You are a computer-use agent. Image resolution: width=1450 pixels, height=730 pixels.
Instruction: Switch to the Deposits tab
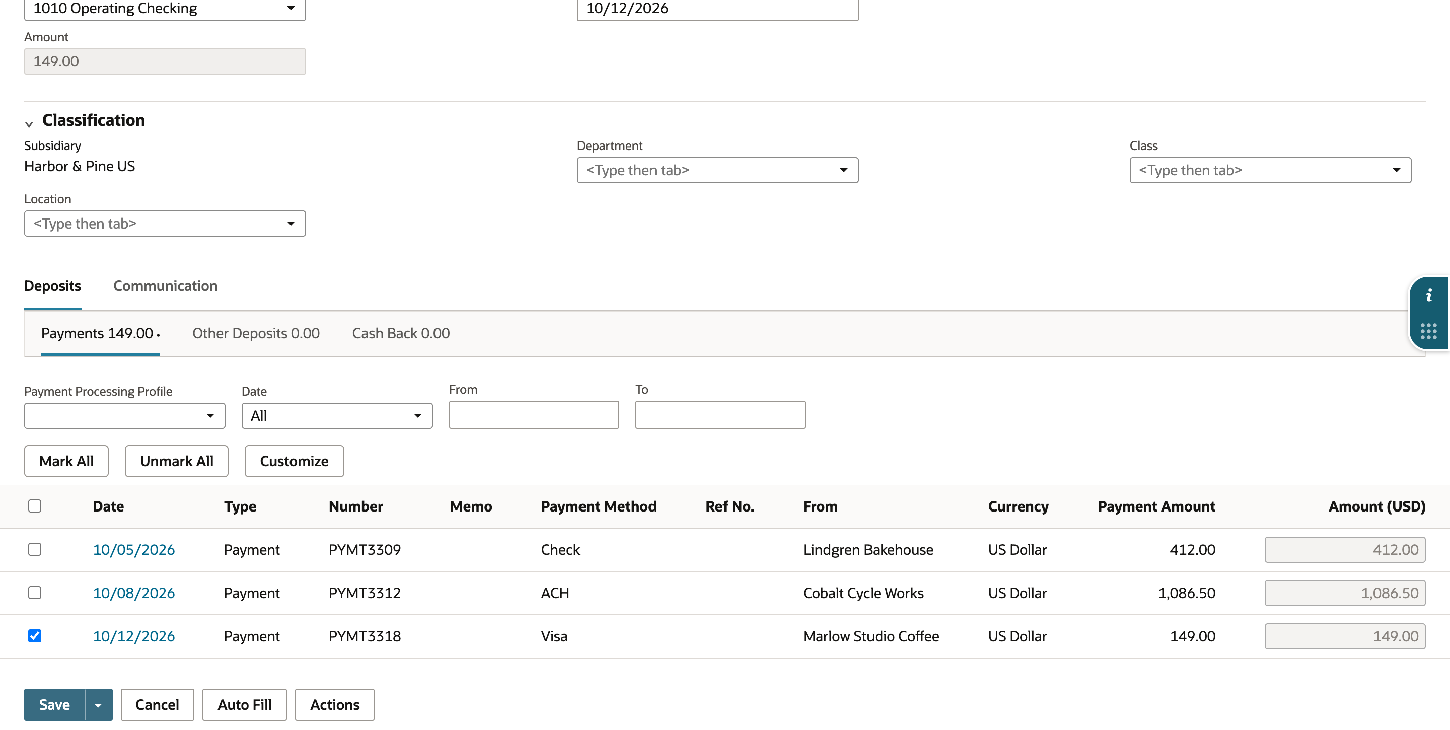click(52, 286)
